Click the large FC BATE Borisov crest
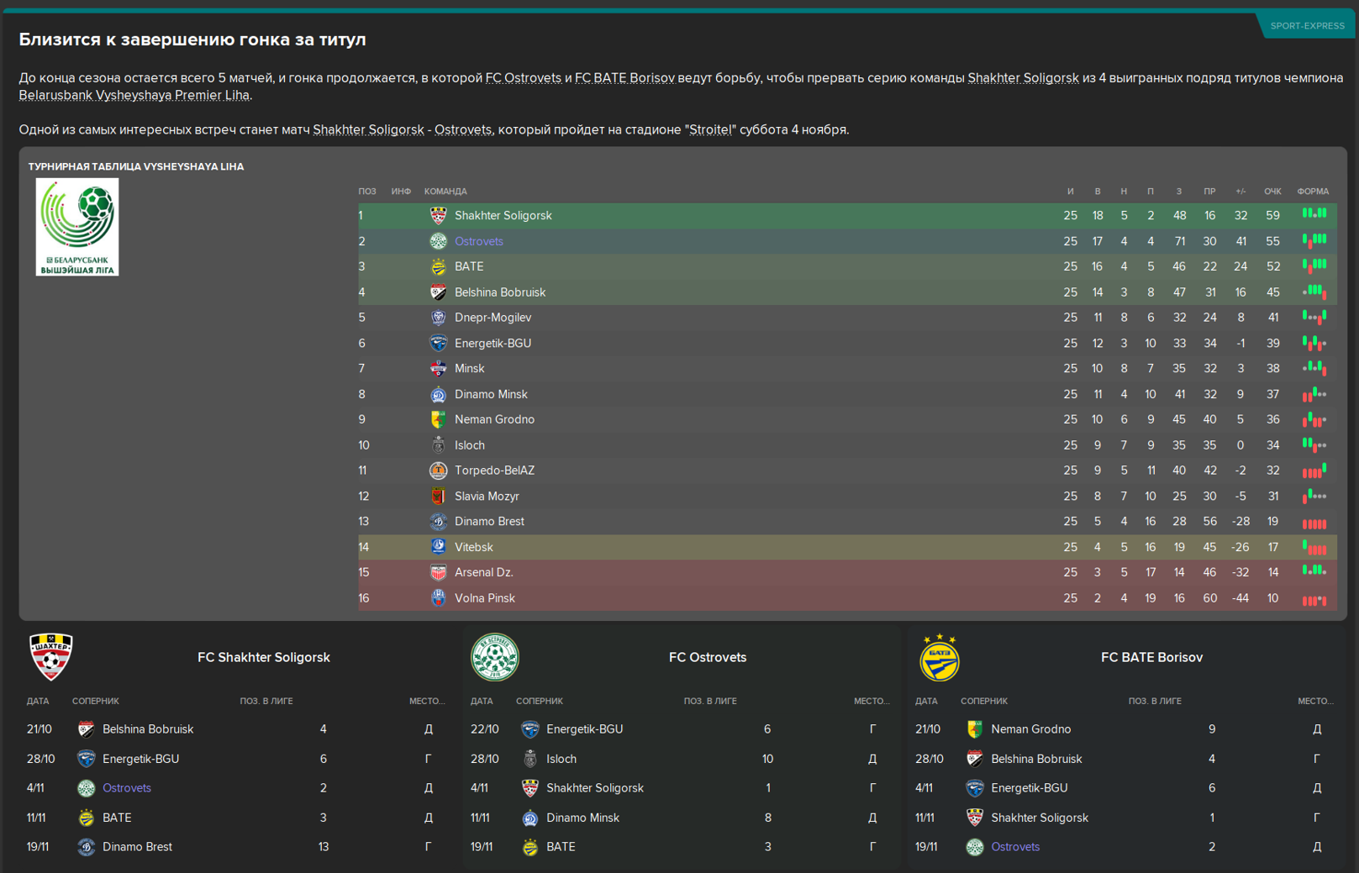 point(939,657)
